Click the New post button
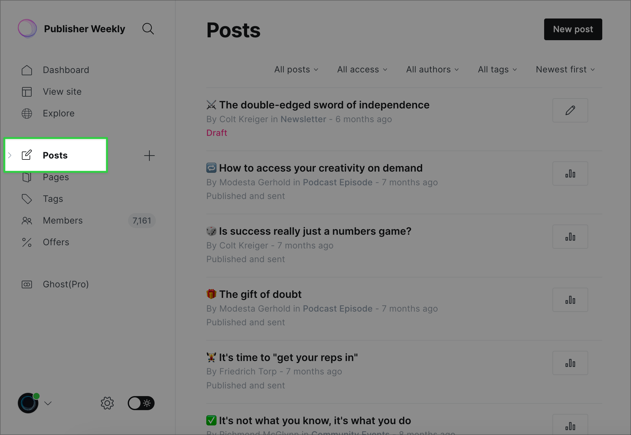The width and height of the screenshot is (631, 435). [x=573, y=29]
